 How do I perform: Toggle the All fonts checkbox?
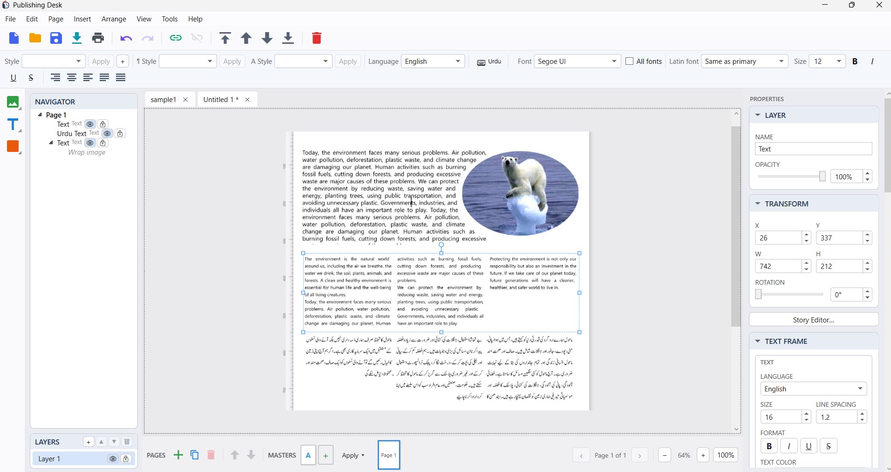[630, 62]
